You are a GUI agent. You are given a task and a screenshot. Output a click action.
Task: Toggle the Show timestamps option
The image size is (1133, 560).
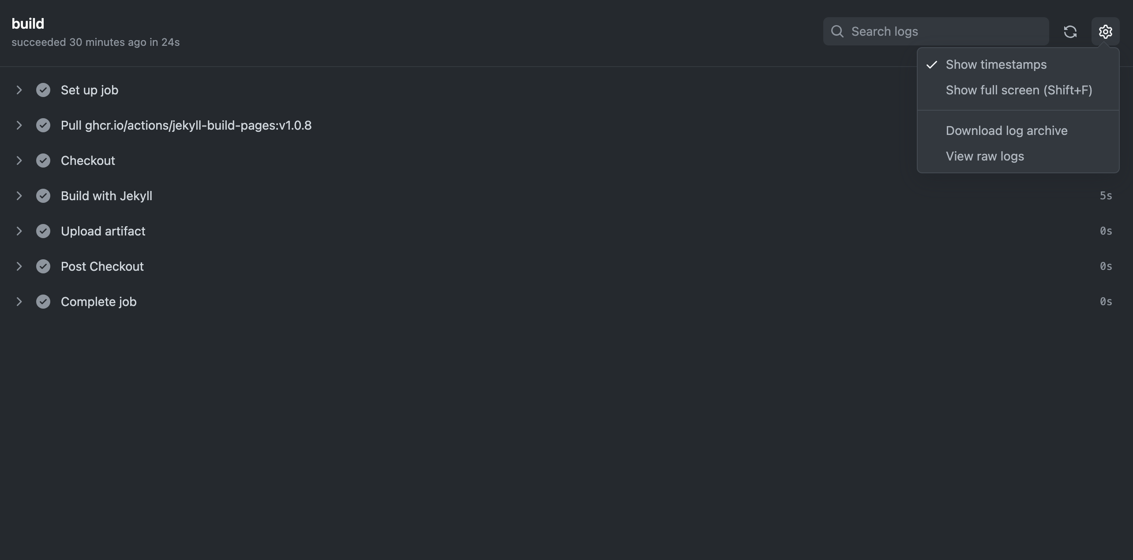pos(996,65)
